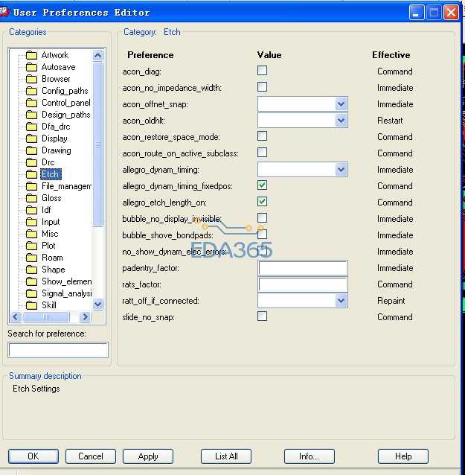Enable acon_route_on_active_subclass checkbox
The image size is (465, 475).
[x=262, y=152]
